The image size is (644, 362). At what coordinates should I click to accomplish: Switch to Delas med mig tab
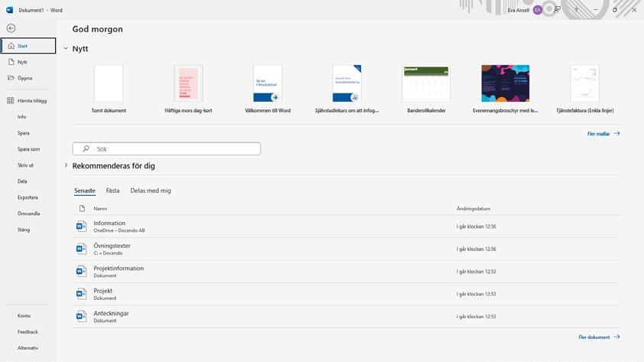(x=151, y=191)
